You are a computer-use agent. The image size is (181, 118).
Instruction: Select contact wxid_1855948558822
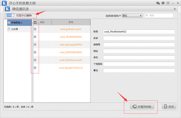point(71,52)
